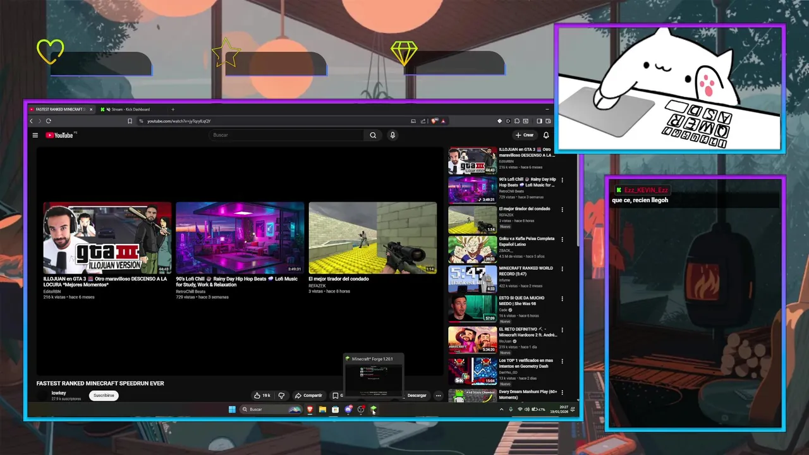809x455 pixels.
Task: Open options menu for Goku v.s Kefla video
Action: pyautogui.click(x=562, y=240)
